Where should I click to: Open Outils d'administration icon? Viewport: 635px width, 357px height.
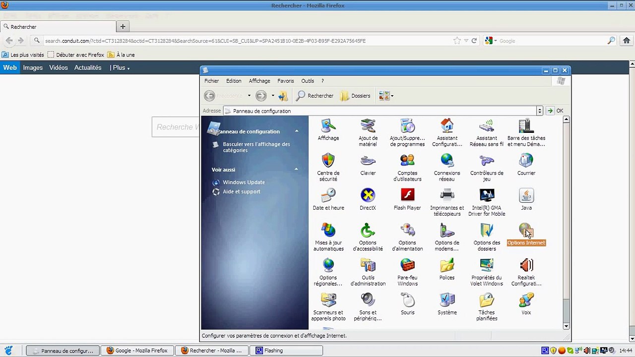pos(368,272)
